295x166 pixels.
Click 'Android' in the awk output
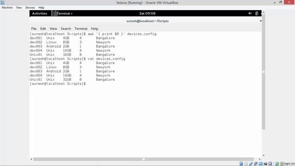(53, 46)
